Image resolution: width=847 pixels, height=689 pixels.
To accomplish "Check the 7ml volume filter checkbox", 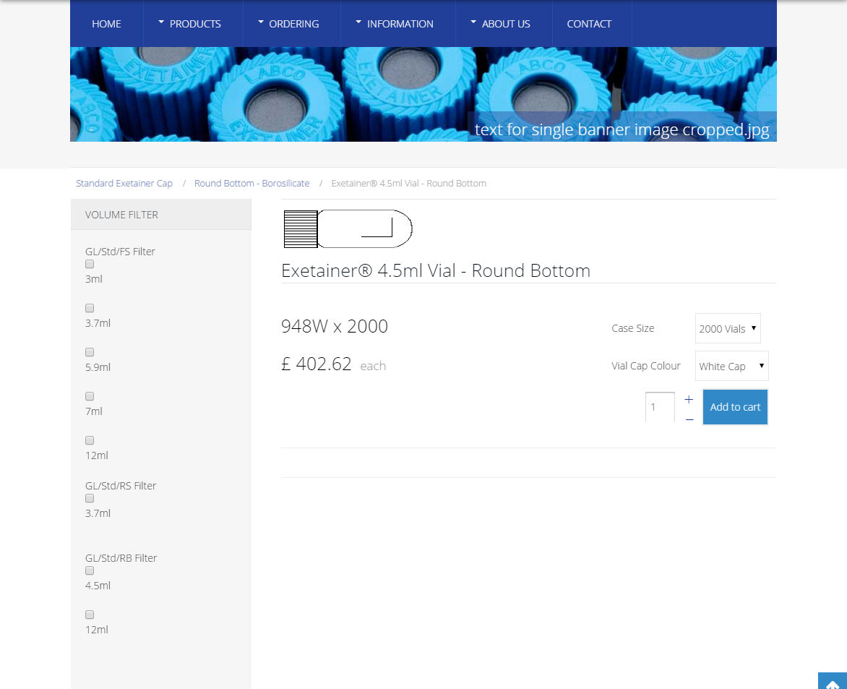I will click(90, 396).
